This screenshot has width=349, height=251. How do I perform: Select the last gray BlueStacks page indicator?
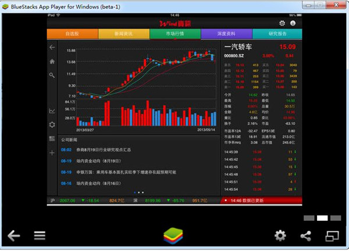(336, 218)
